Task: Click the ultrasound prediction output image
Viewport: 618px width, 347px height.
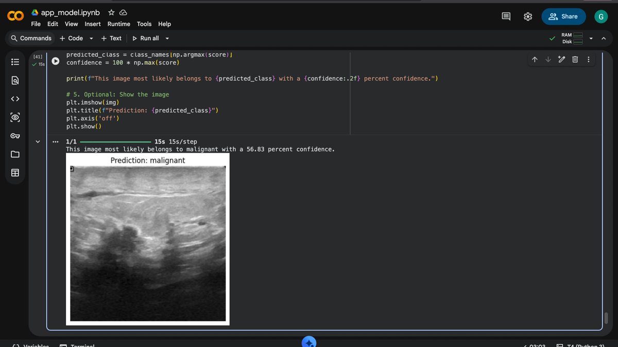Action: point(148,239)
